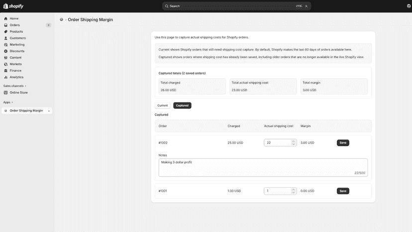Click pin icon beside Order Shipping Margin app

tap(49, 111)
